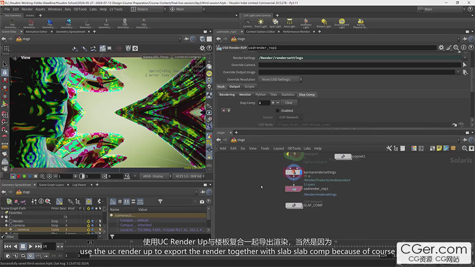Click the karmarendersettings node
Screen dimensions: 475x267
click(293, 172)
